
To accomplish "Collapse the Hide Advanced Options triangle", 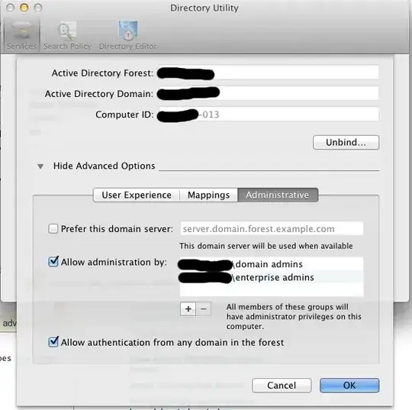I will tap(40, 166).
